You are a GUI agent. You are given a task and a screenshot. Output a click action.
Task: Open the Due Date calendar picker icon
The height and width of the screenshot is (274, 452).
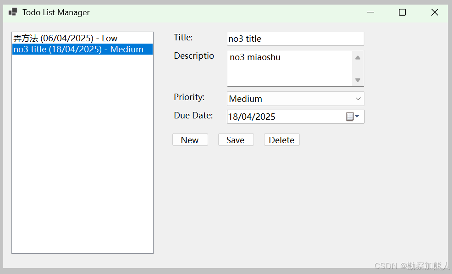tap(353, 117)
